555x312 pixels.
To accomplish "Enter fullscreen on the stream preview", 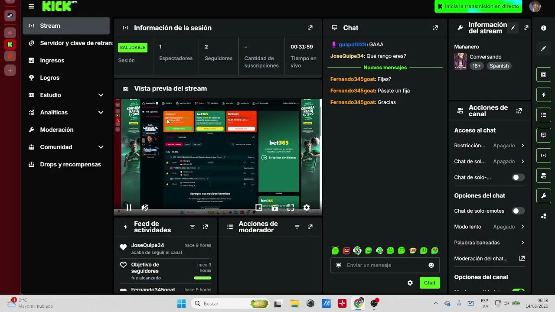I will click(x=291, y=208).
